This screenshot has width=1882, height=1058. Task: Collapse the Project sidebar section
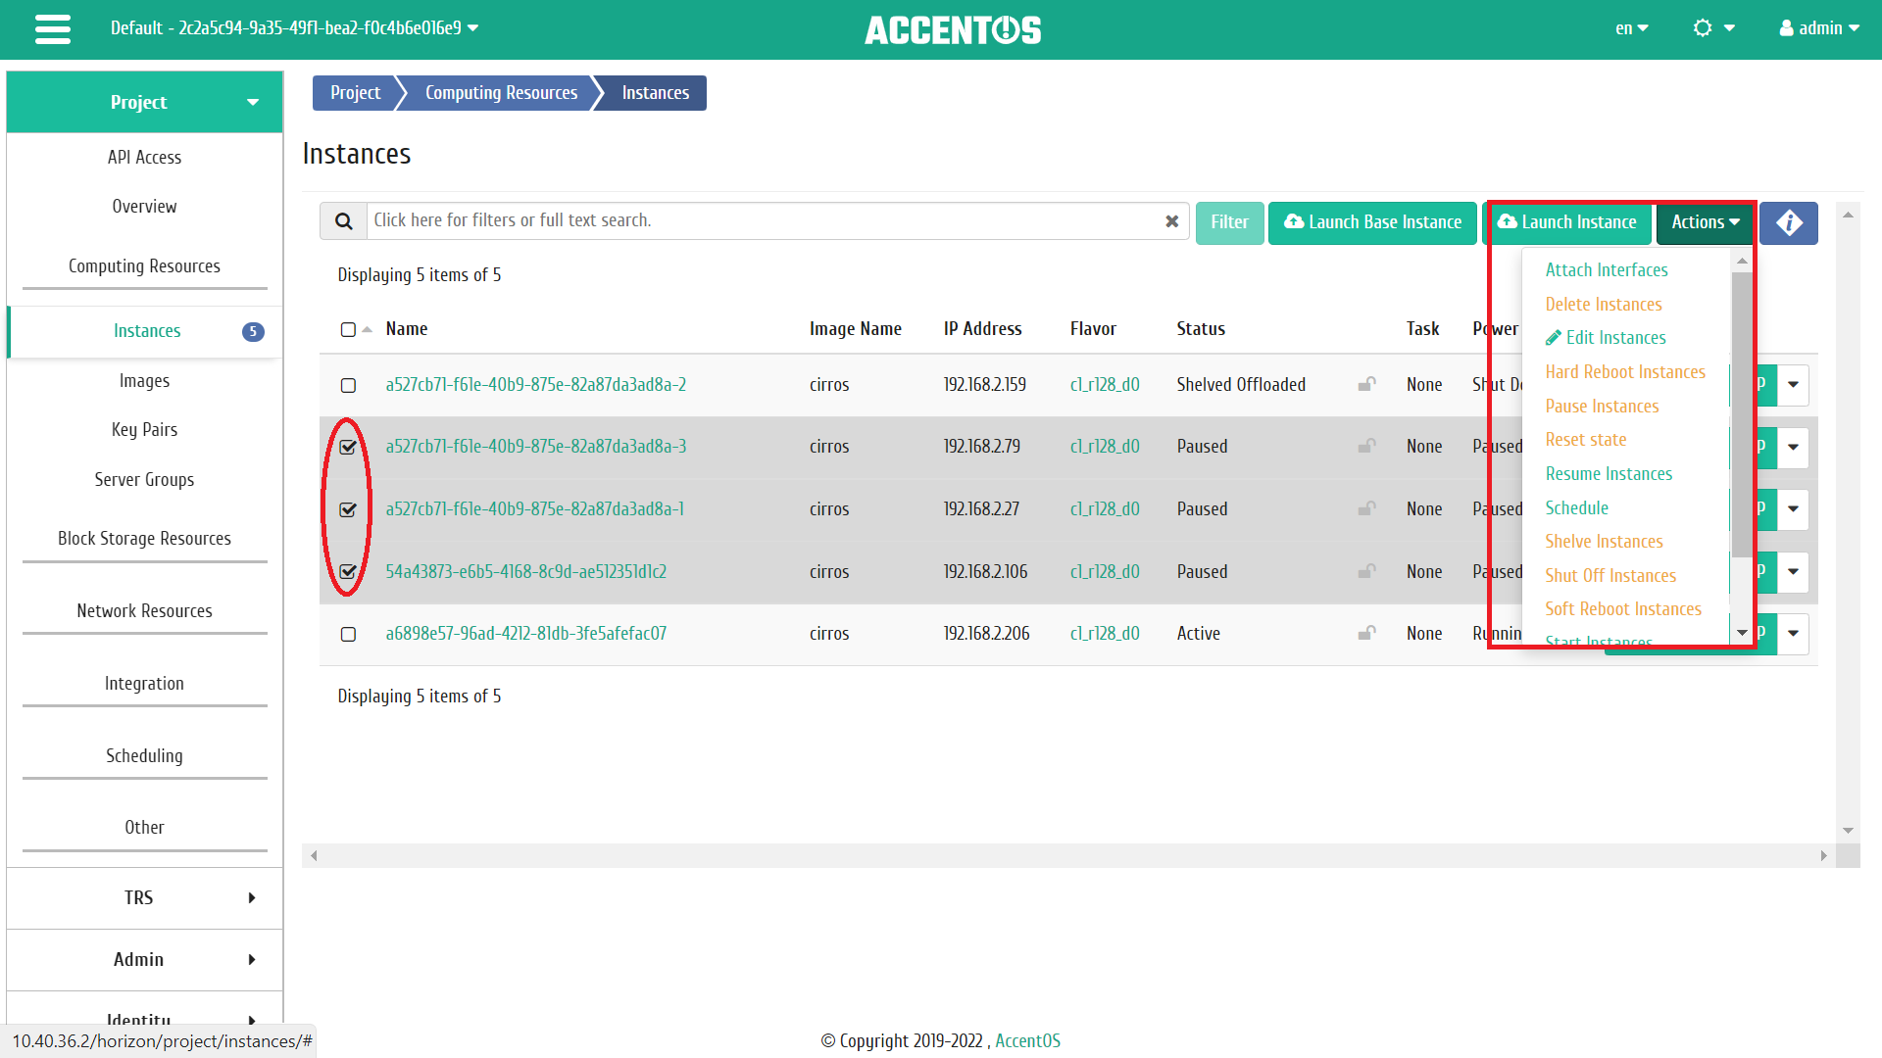tap(145, 102)
